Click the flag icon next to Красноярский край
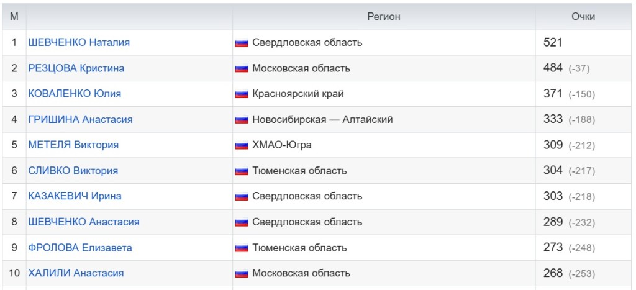Viewport: 636px width, 290px height. tap(242, 94)
